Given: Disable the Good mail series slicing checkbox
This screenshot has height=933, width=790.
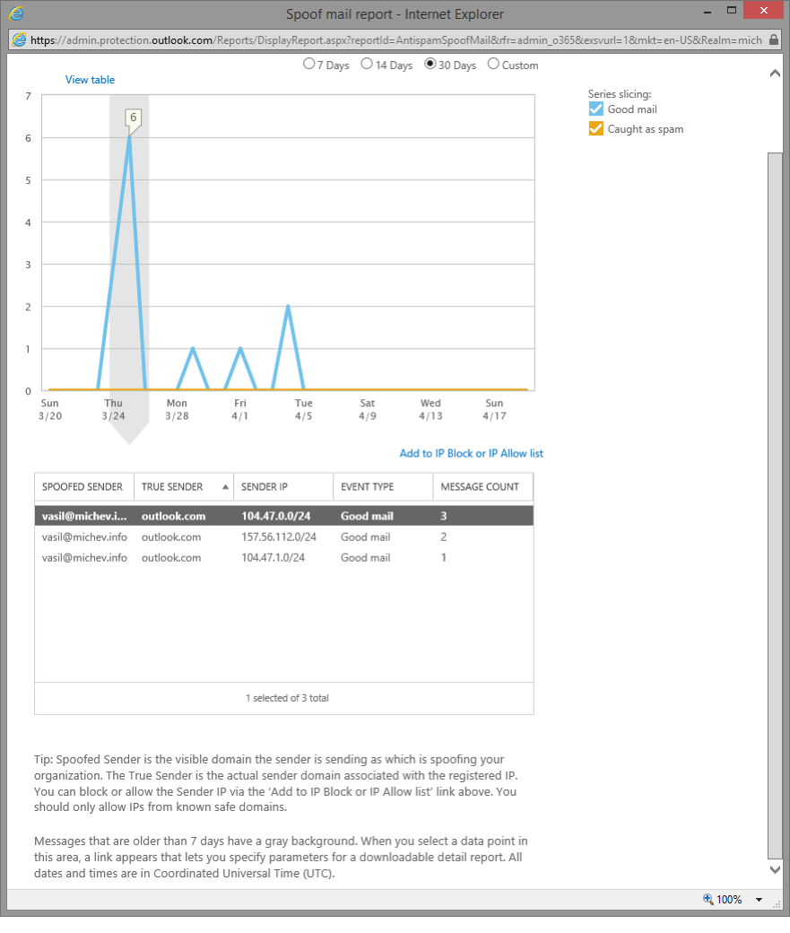Looking at the screenshot, I should tap(595, 109).
